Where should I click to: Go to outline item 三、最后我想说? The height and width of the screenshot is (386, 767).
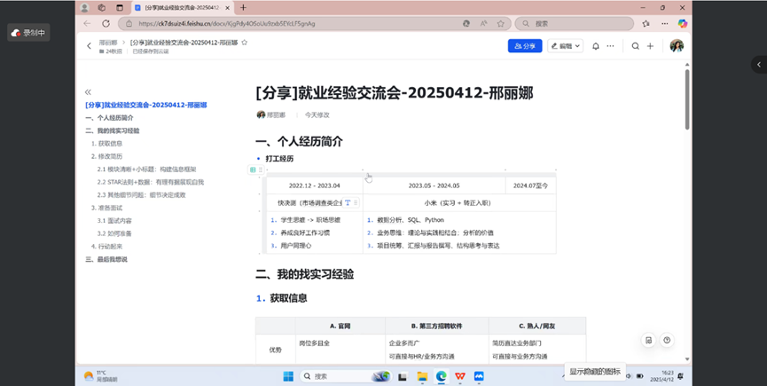click(106, 259)
